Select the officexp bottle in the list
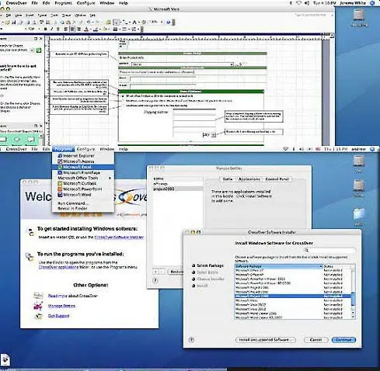 (178, 184)
